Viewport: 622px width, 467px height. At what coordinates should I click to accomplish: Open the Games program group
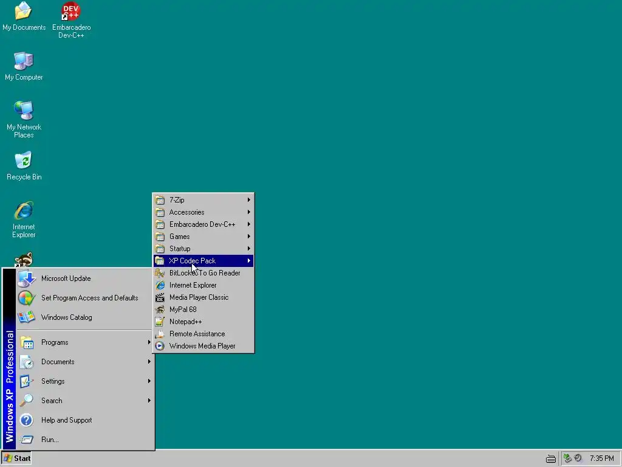coord(203,237)
